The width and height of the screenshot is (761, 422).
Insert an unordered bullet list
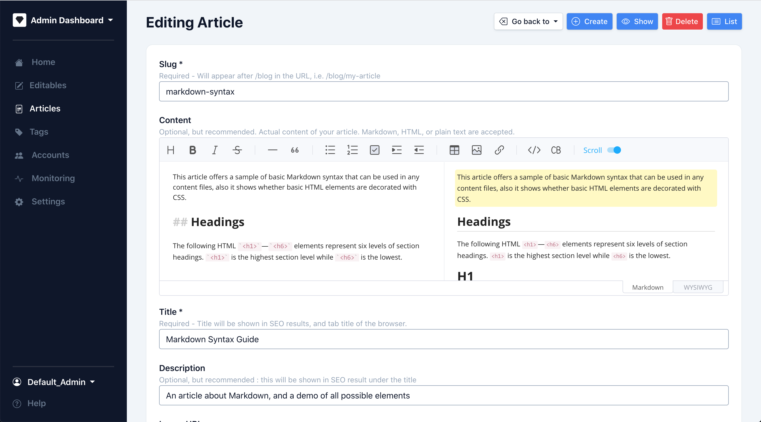pos(330,150)
